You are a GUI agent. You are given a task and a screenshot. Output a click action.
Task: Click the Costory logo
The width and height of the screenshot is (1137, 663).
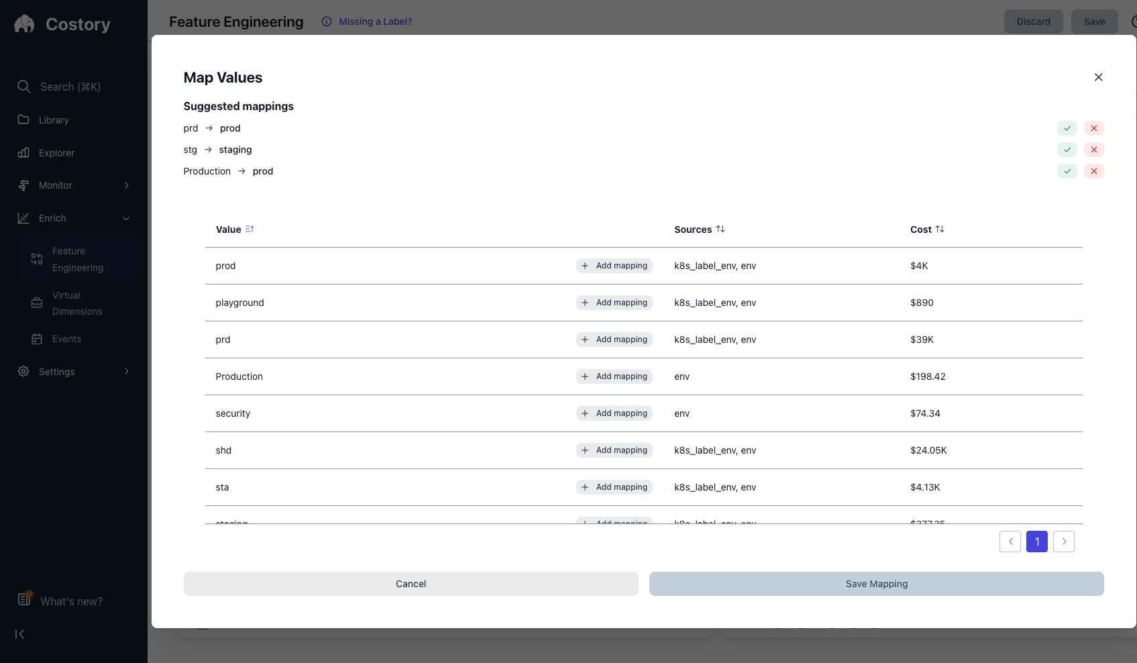23,24
